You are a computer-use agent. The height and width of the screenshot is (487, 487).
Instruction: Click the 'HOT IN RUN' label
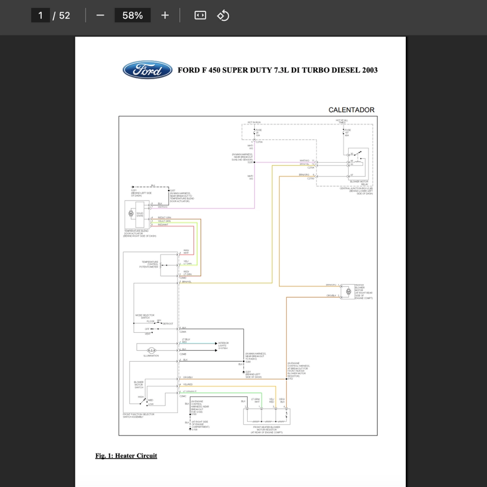tap(254, 122)
